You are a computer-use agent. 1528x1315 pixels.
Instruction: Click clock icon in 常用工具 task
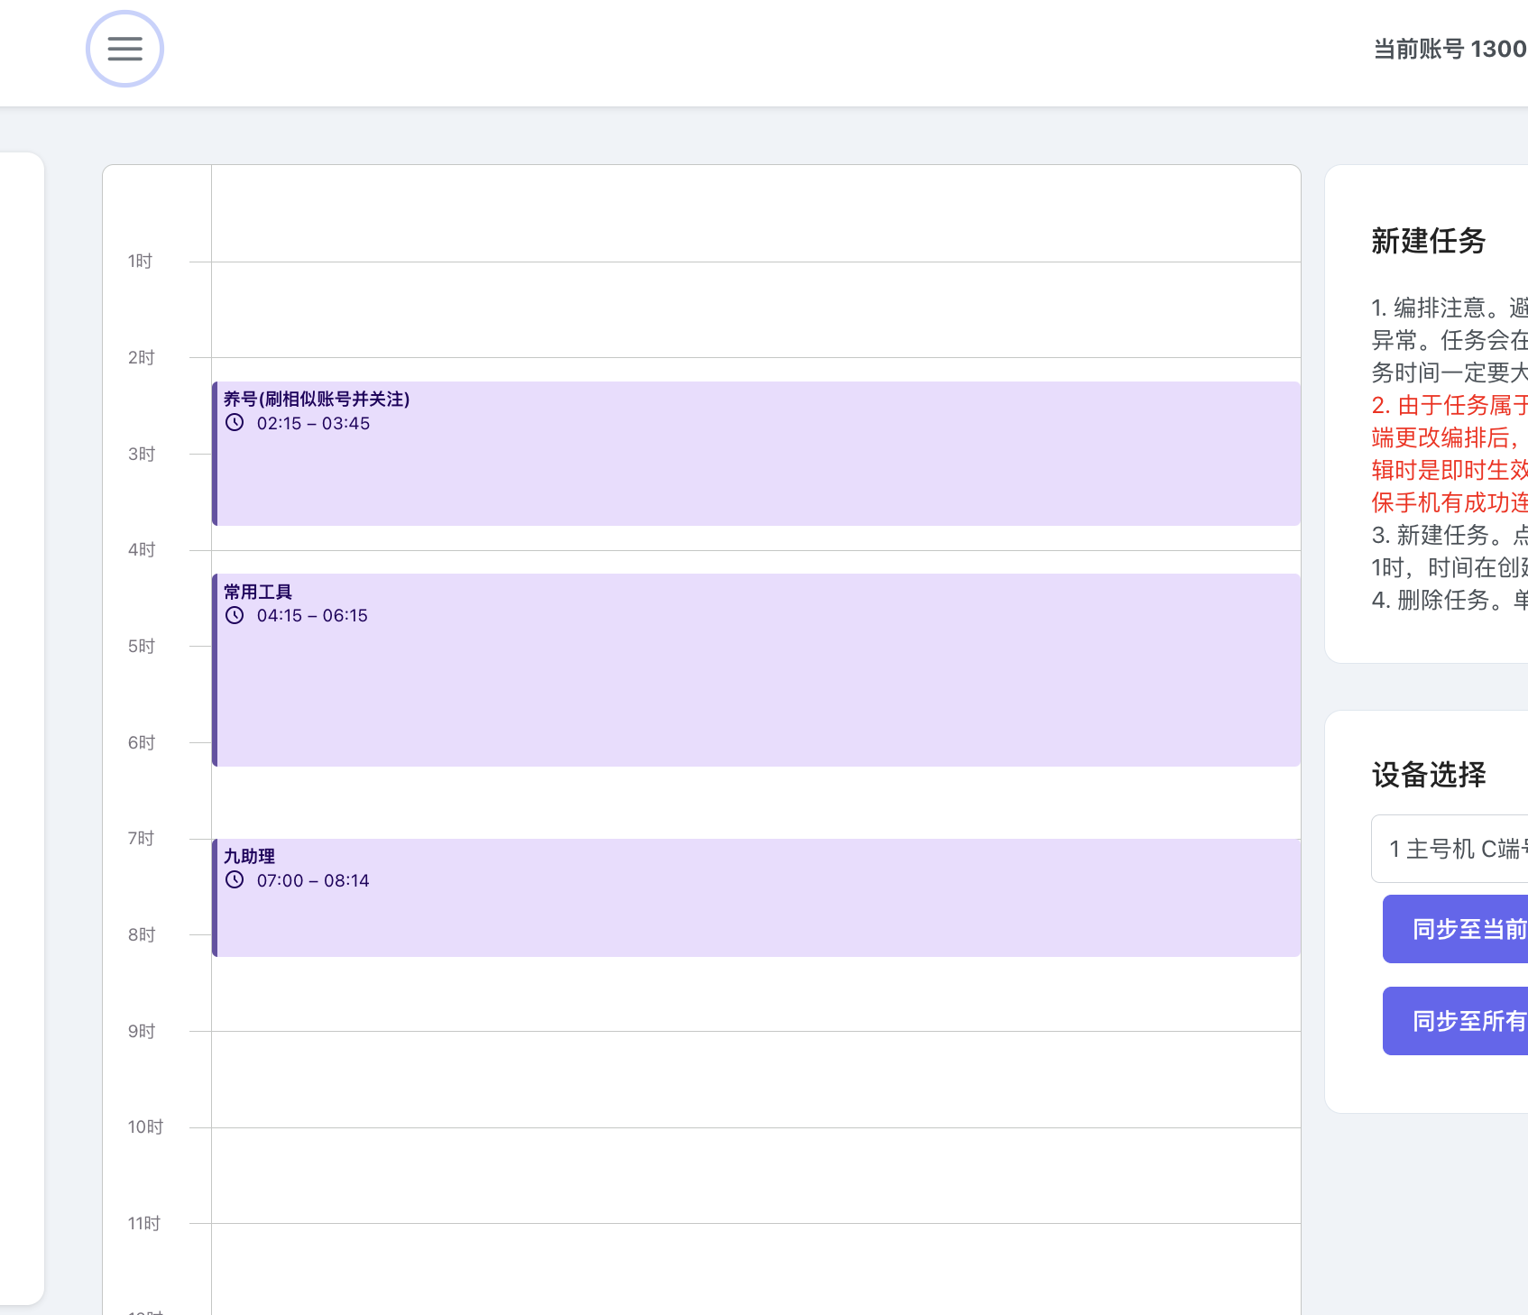coord(235,615)
